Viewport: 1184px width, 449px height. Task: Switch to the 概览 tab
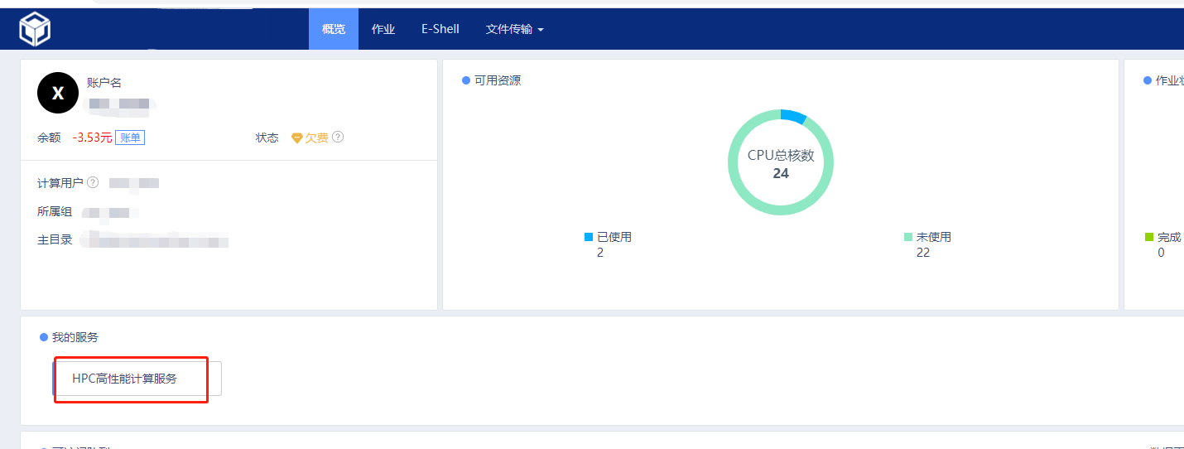pos(334,29)
